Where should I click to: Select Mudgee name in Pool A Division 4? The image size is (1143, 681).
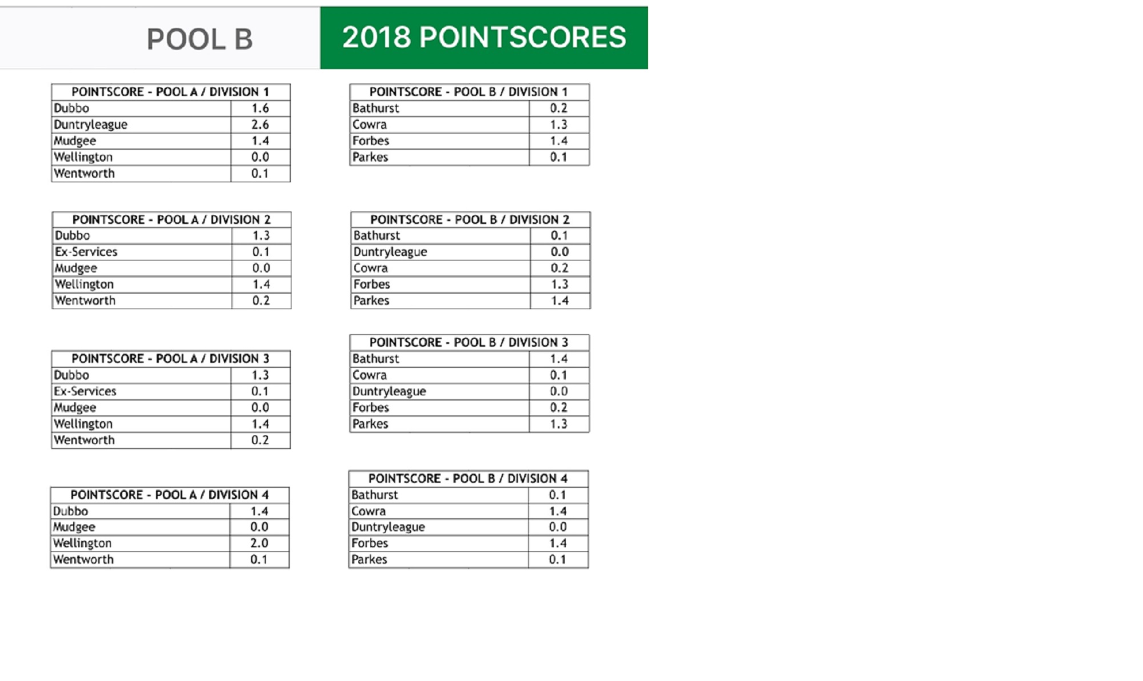click(x=74, y=527)
